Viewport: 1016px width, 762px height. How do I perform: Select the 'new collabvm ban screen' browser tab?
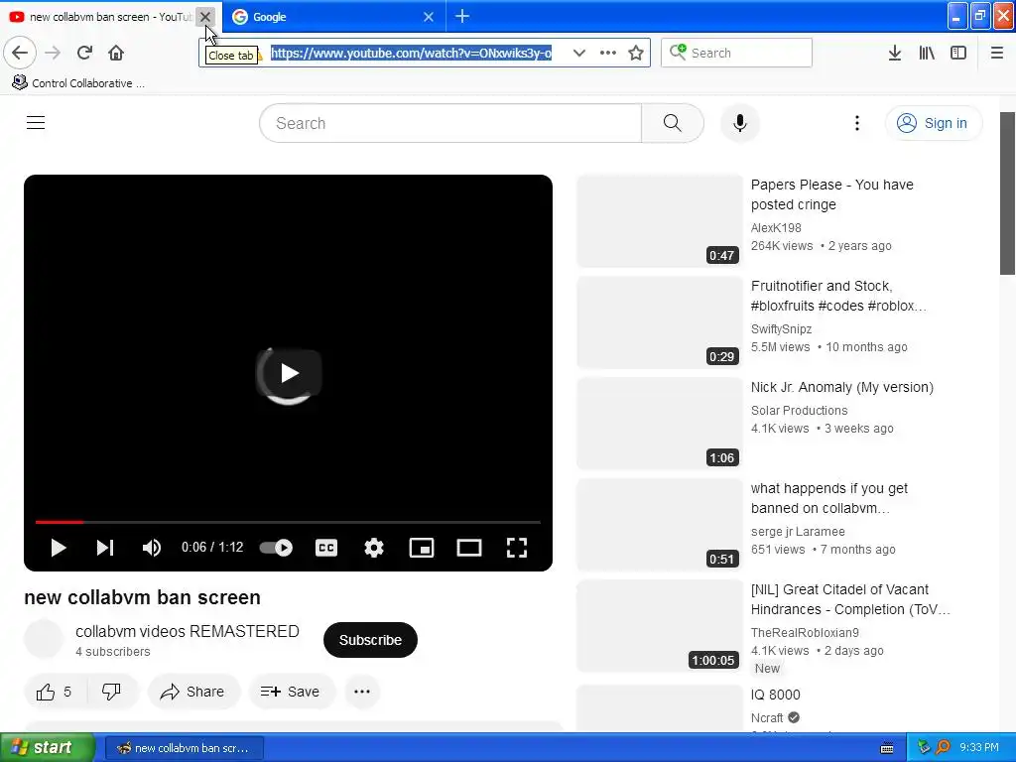coord(110,17)
